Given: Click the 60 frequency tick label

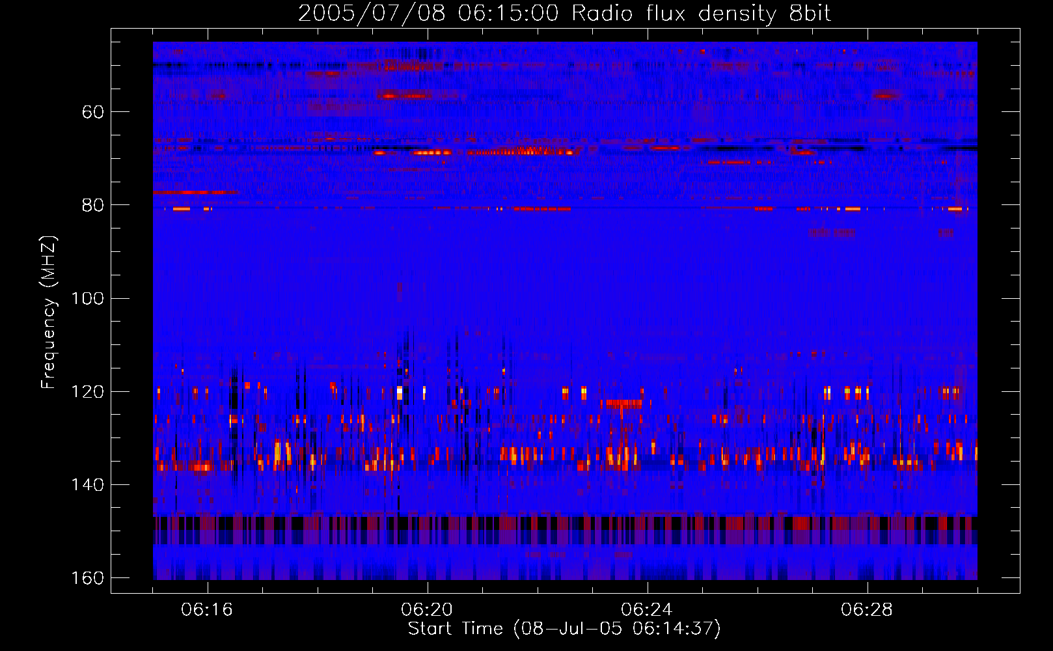Looking at the screenshot, I should (93, 112).
